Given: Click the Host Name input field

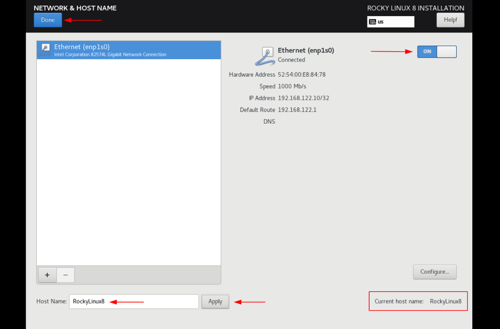Looking at the screenshot, I should click(134, 301).
